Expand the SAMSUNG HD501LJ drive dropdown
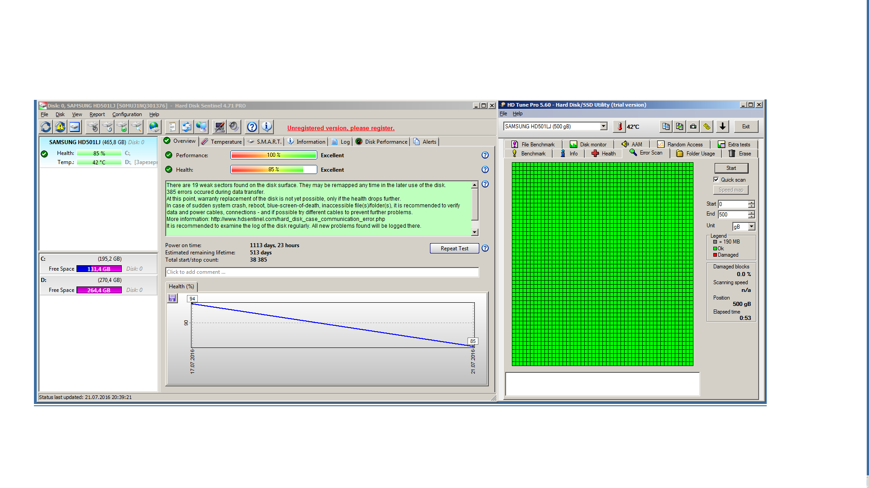869x488 pixels. 603,127
